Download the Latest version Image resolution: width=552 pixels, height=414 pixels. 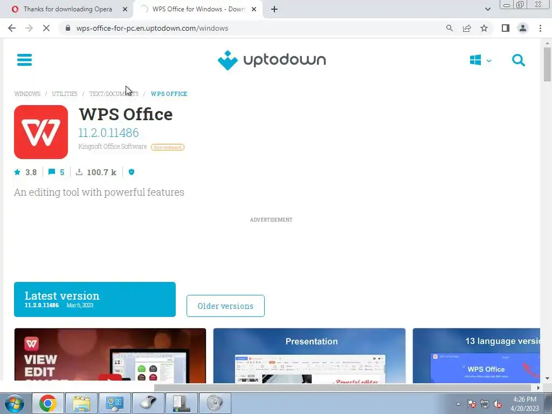pos(95,299)
